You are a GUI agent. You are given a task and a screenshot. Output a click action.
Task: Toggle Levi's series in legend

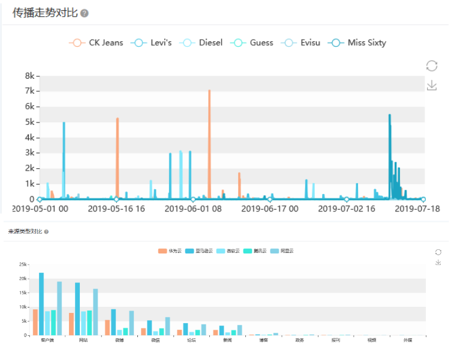click(154, 43)
